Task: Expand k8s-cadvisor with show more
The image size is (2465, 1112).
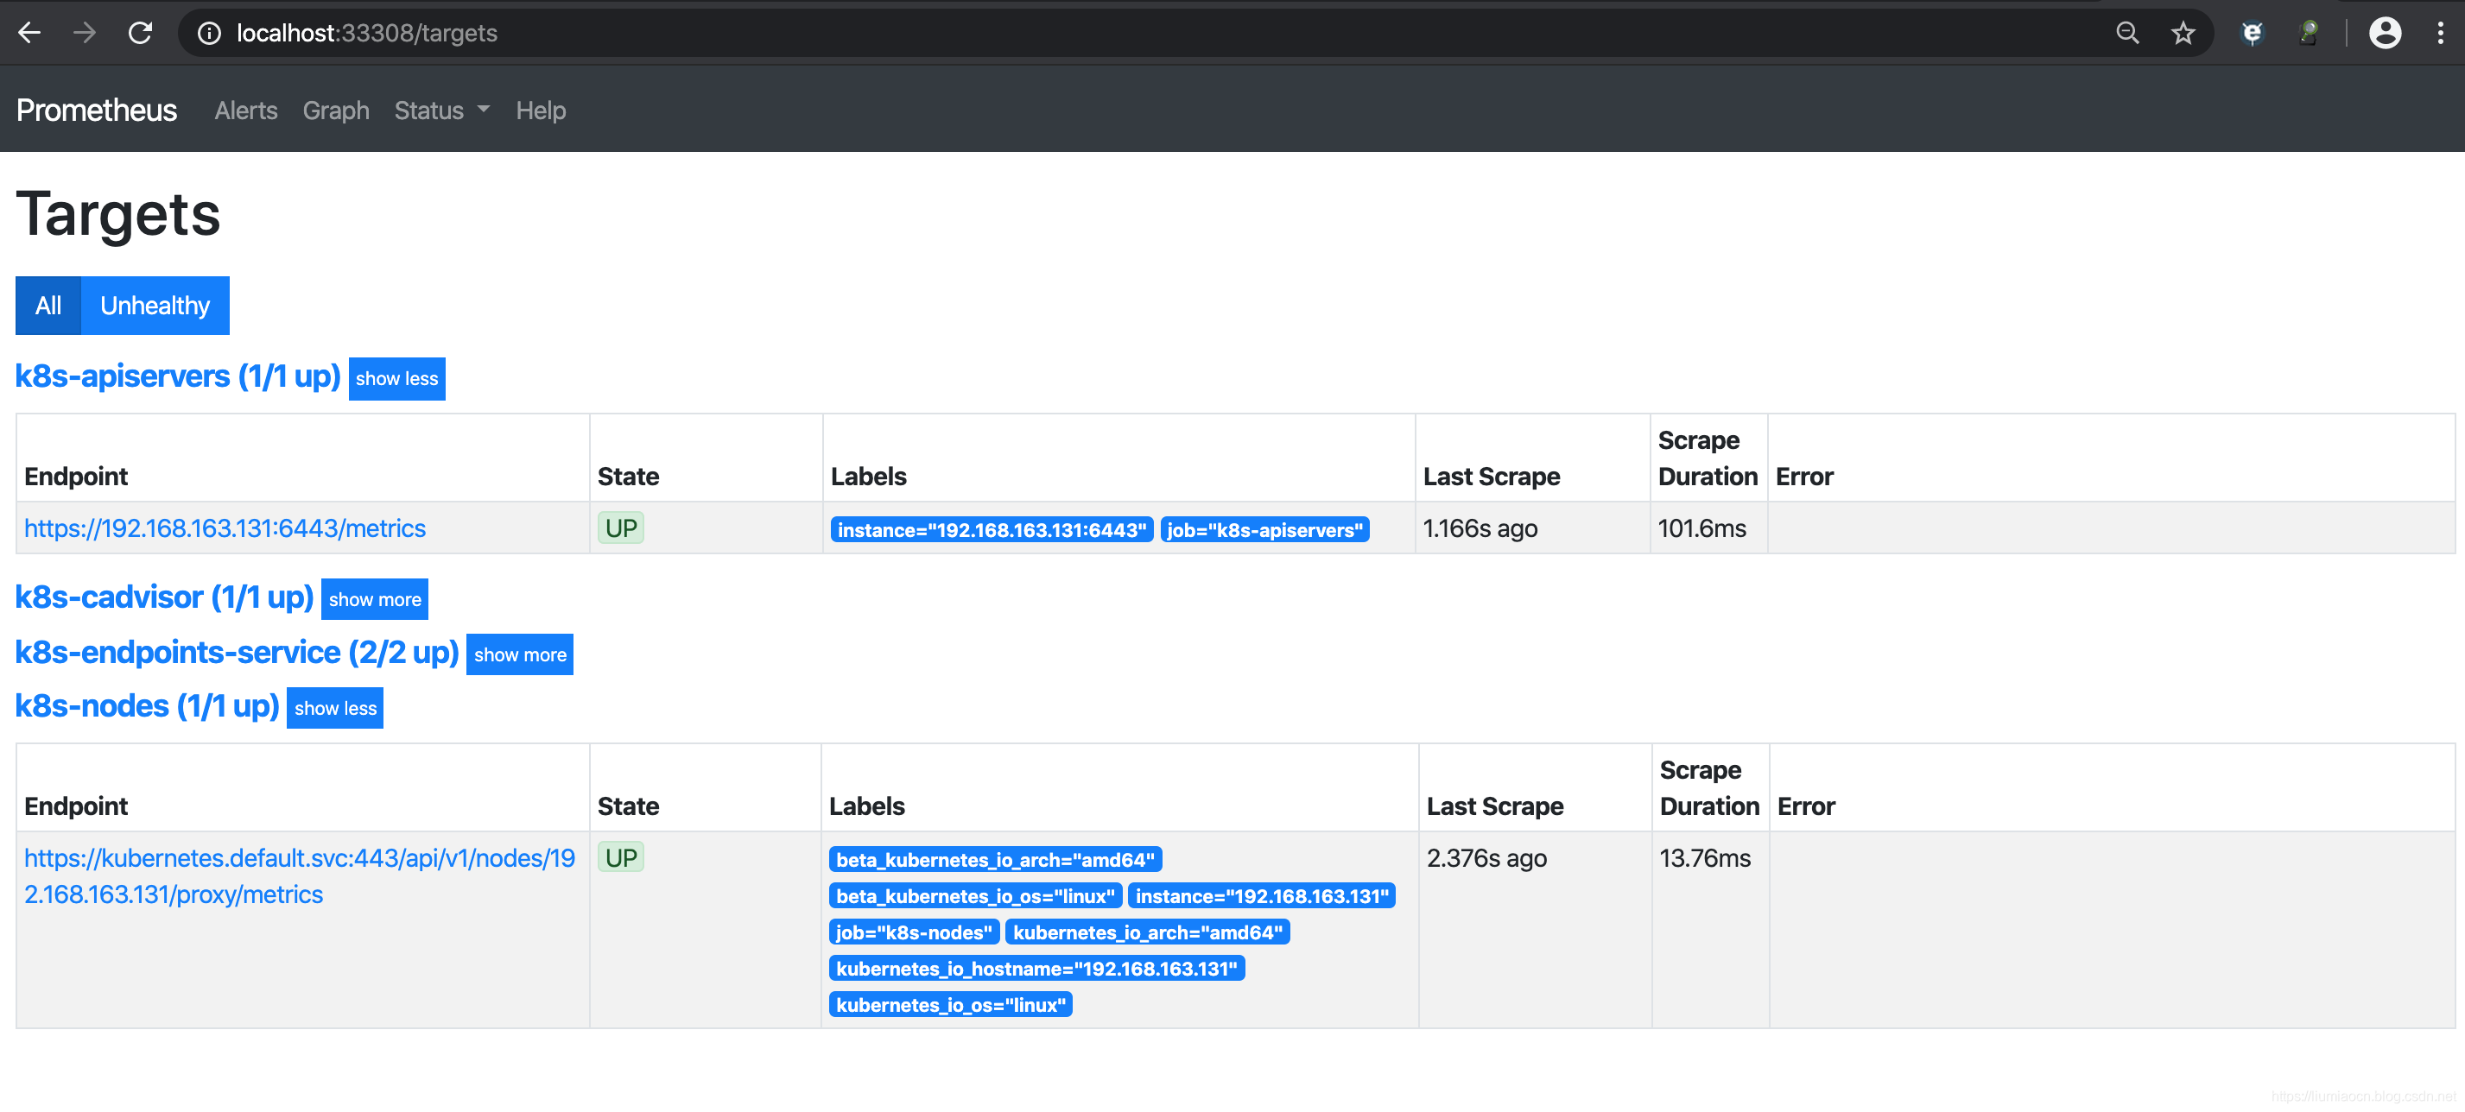Action: (x=375, y=599)
